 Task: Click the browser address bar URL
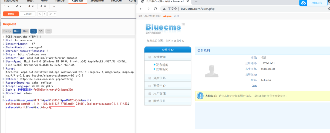tap(198, 9)
